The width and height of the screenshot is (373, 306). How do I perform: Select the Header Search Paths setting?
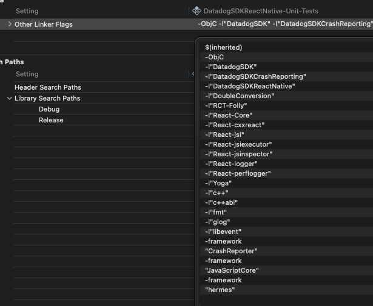click(x=48, y=87)
